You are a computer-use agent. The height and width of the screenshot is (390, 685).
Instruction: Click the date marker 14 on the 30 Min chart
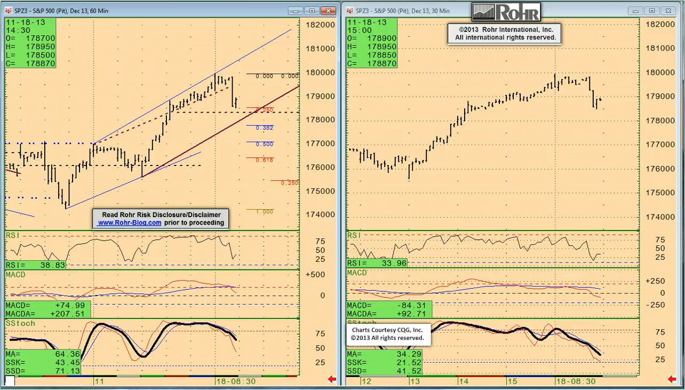(464, 381)
